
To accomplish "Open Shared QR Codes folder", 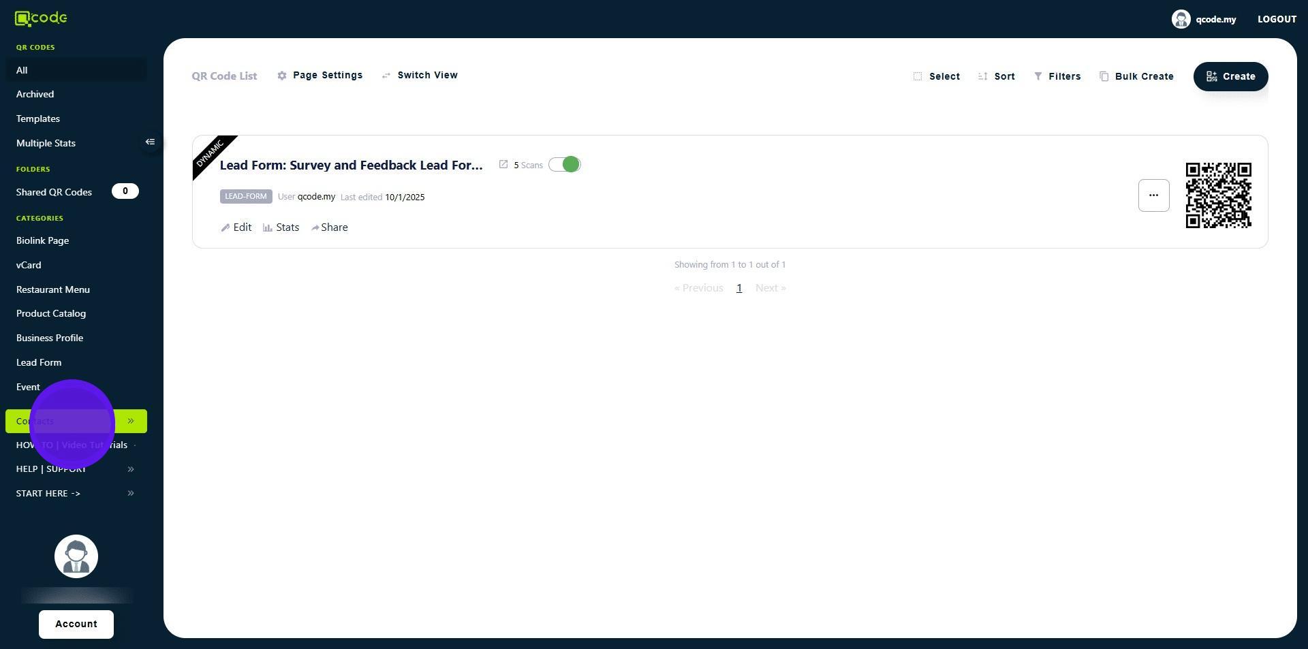I will pyautogui.click(x=54, y=192).
